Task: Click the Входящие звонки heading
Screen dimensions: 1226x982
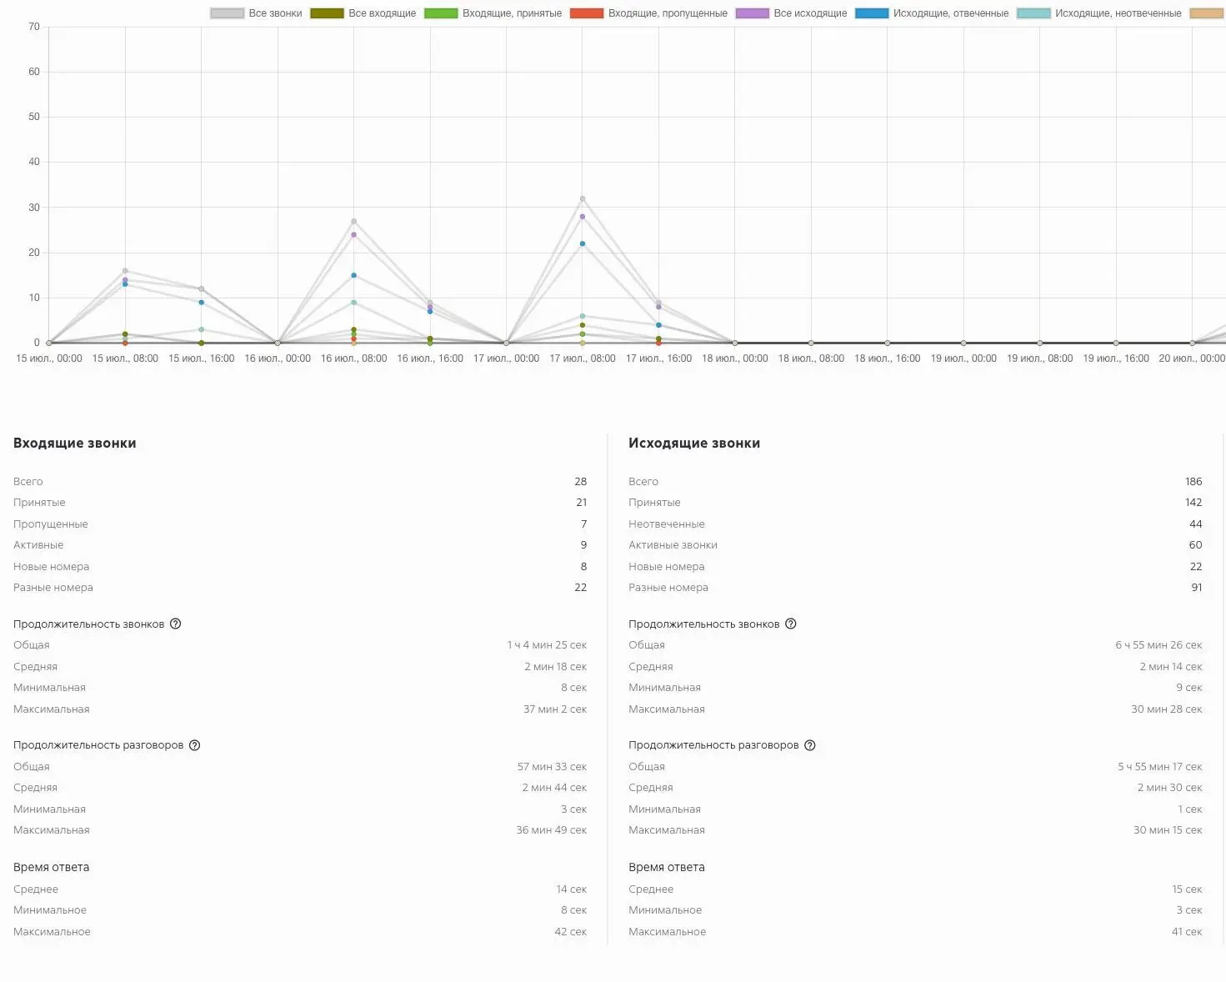Action: [x=74, y=443]
